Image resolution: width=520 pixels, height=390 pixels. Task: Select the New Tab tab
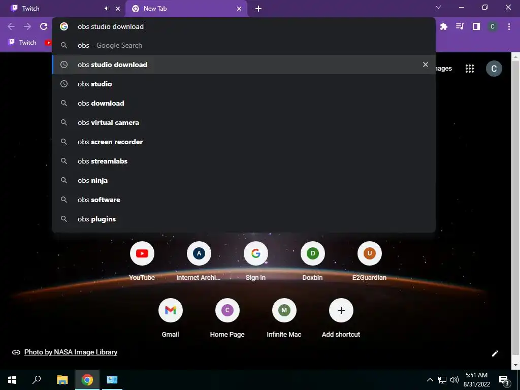(186, 9)
